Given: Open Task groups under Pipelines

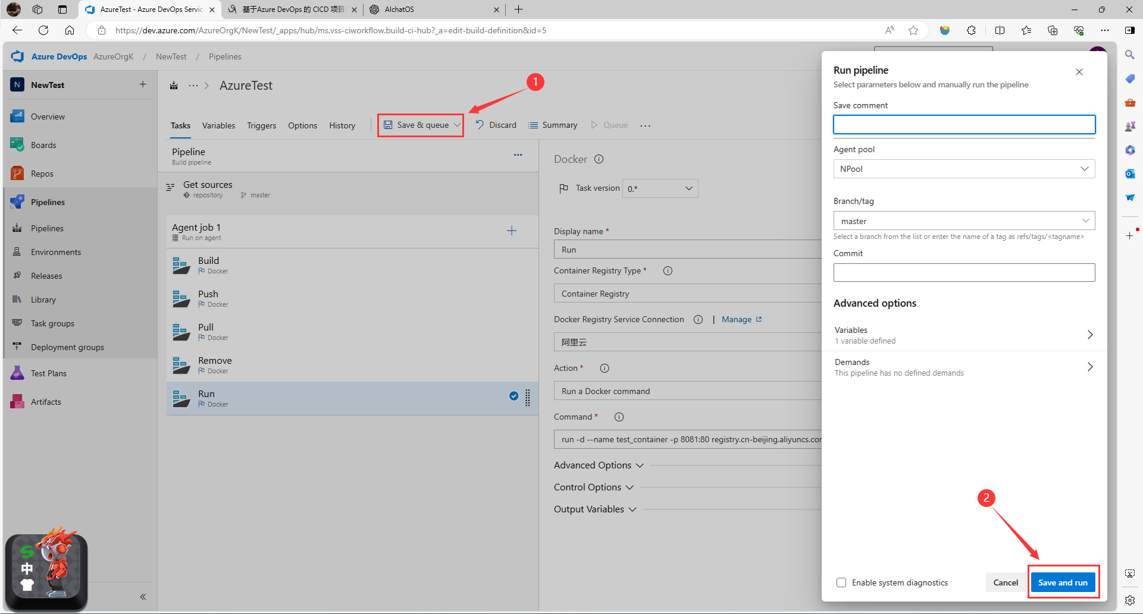Looking at the screenshot, I should point(52,323).
